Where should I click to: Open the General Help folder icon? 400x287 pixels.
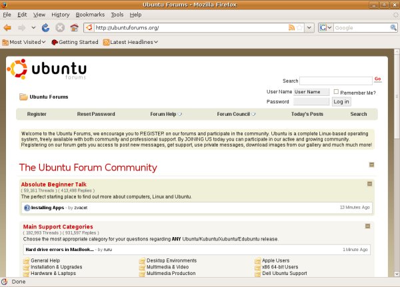[x=26, y=260]
